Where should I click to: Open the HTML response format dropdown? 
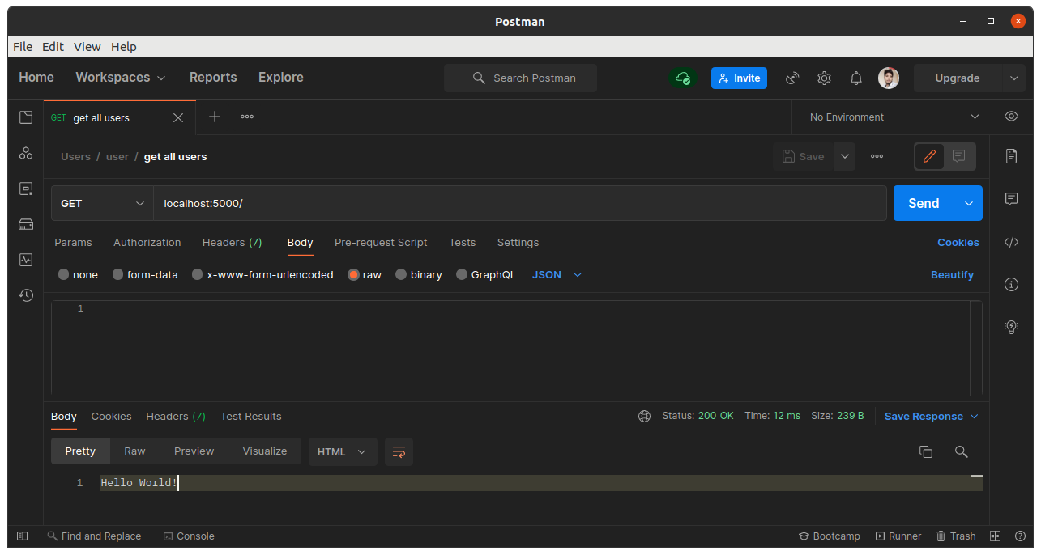(x=343, y=451)
